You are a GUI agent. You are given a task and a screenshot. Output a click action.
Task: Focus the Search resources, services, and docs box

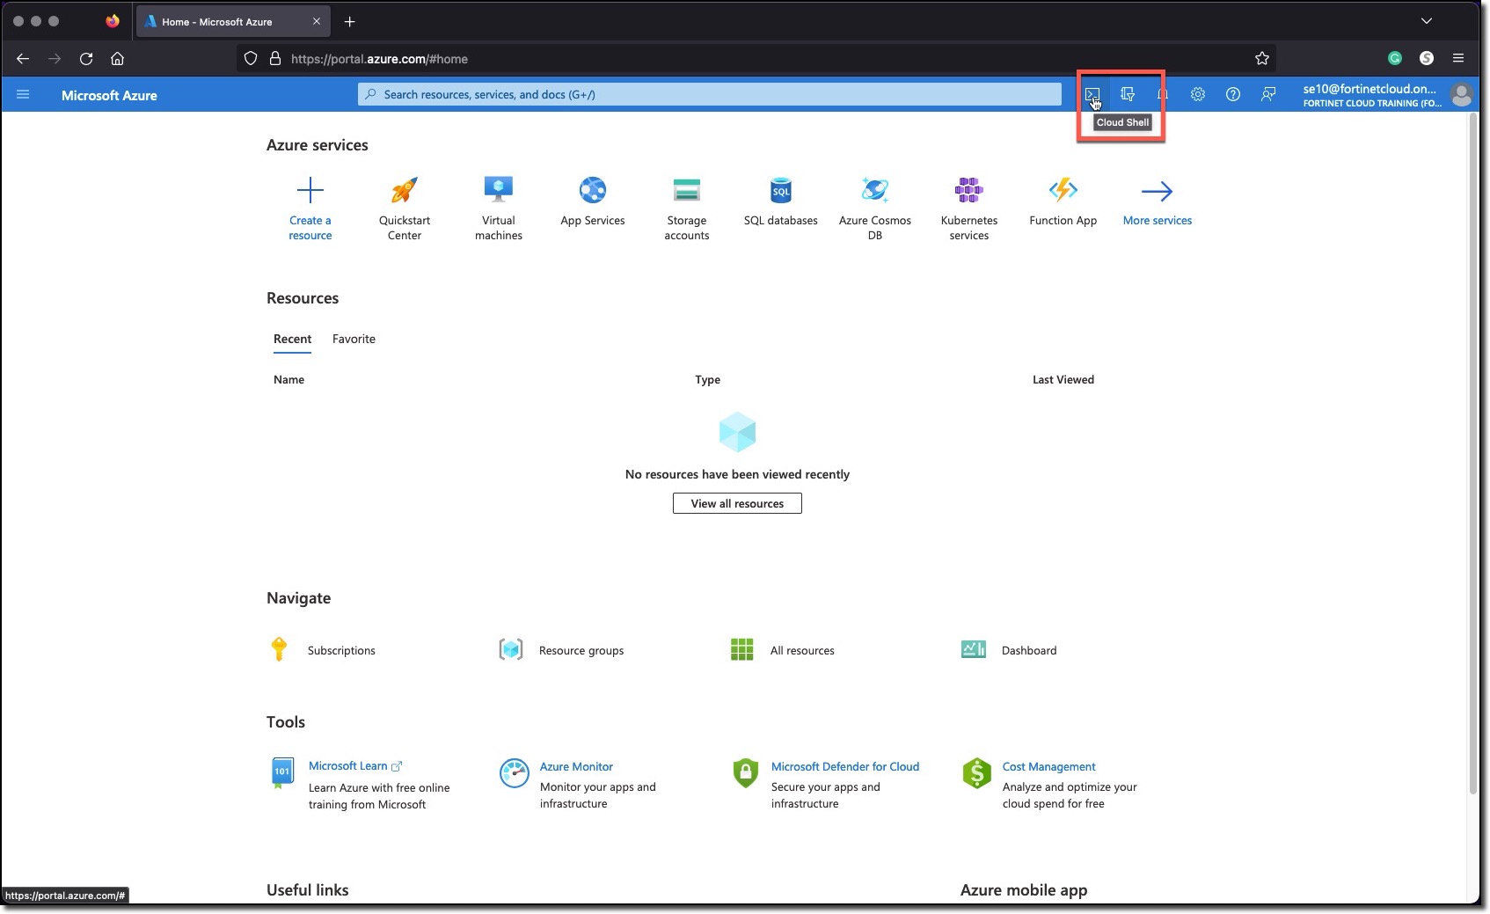tap(709, 94)
